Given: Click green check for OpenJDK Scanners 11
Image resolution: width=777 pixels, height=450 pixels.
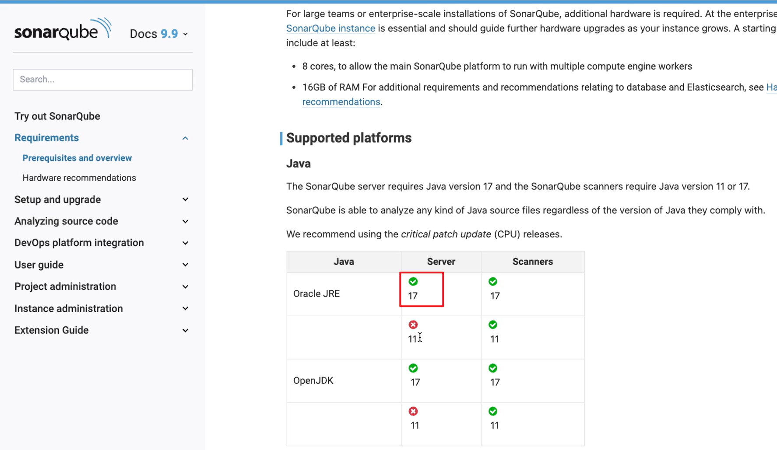Looking at the screenshot, I should coord(493,411).
